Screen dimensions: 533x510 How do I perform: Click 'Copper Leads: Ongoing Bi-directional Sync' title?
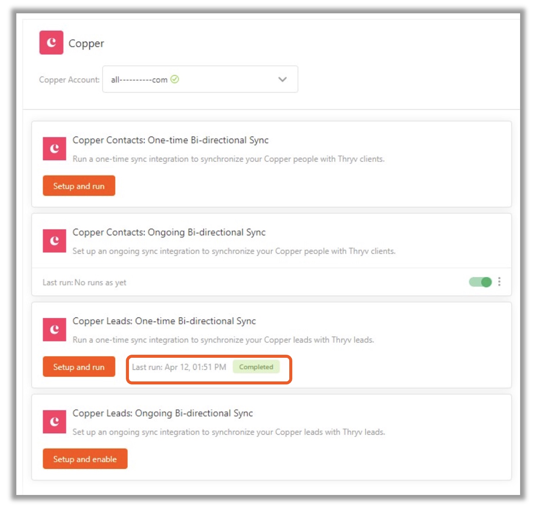(x=163, y=413)
